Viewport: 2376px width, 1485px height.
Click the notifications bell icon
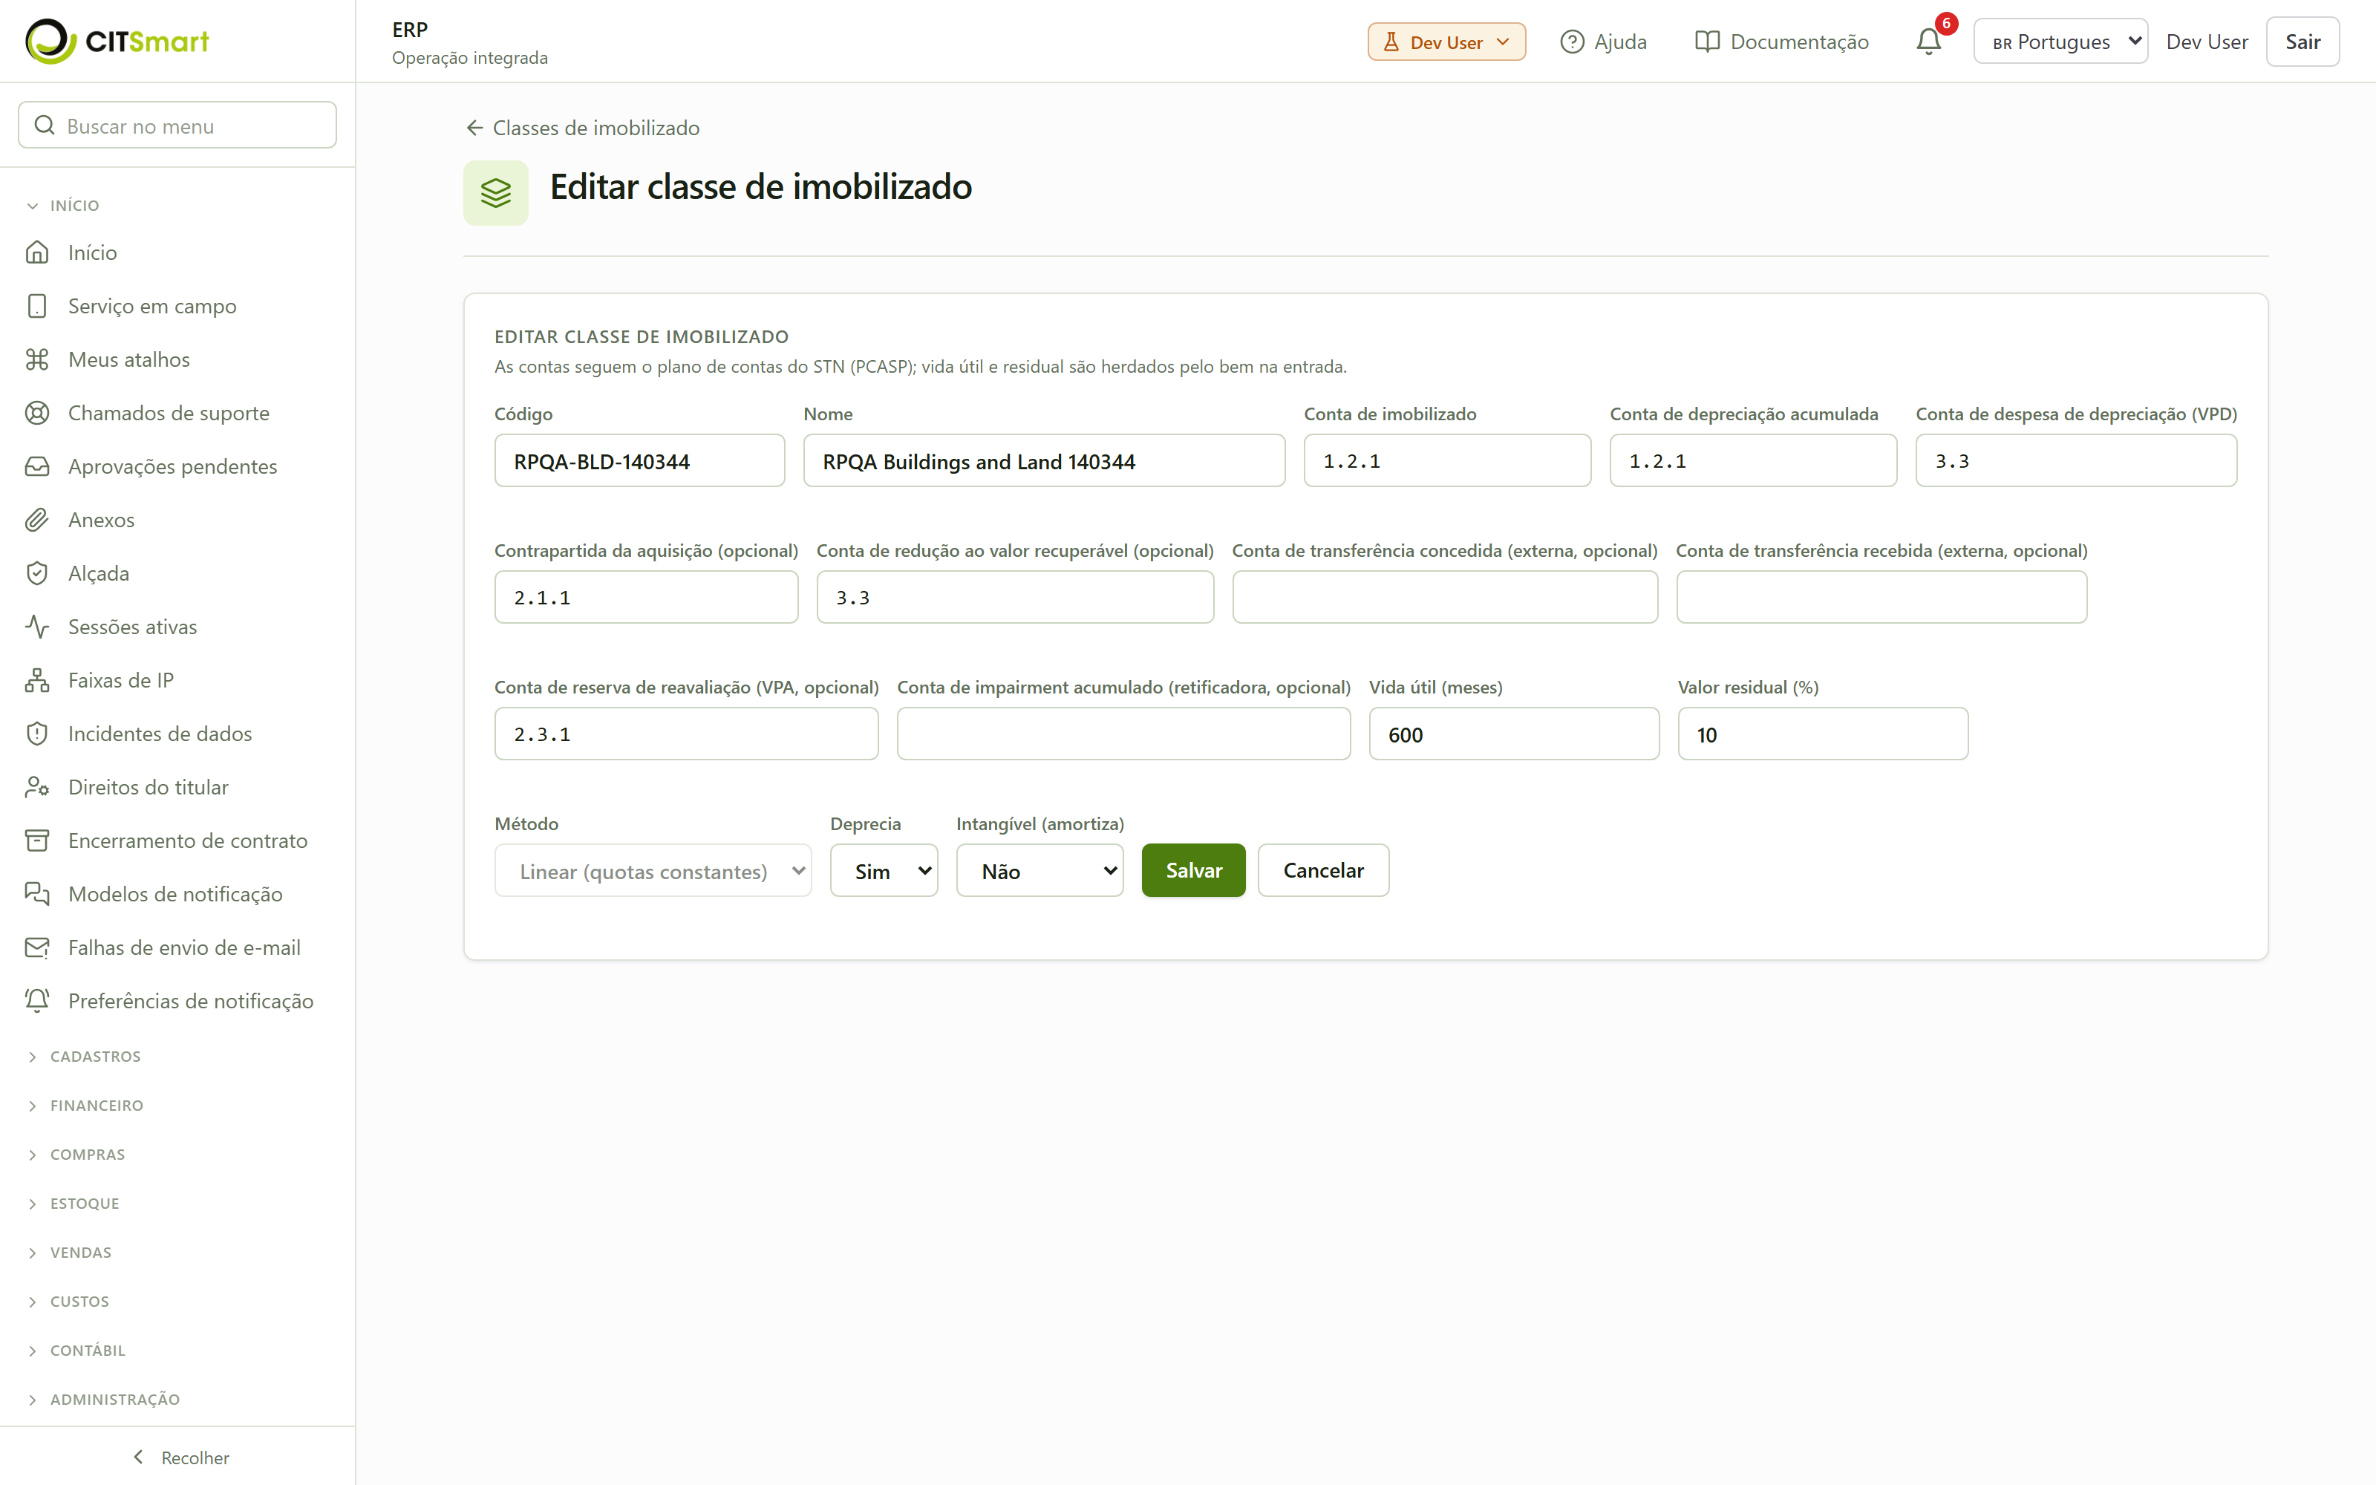1928,42
